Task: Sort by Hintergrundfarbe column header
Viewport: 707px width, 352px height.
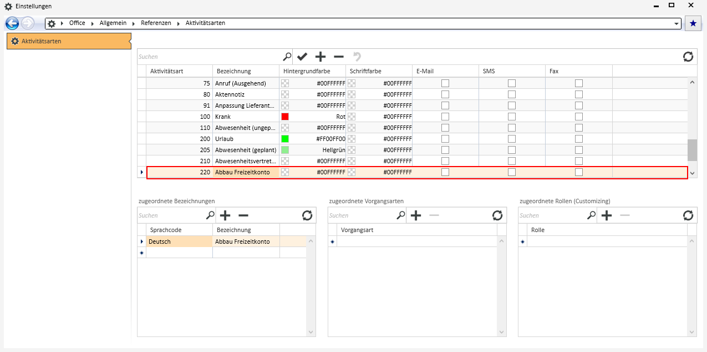Action: pos(312,71)
